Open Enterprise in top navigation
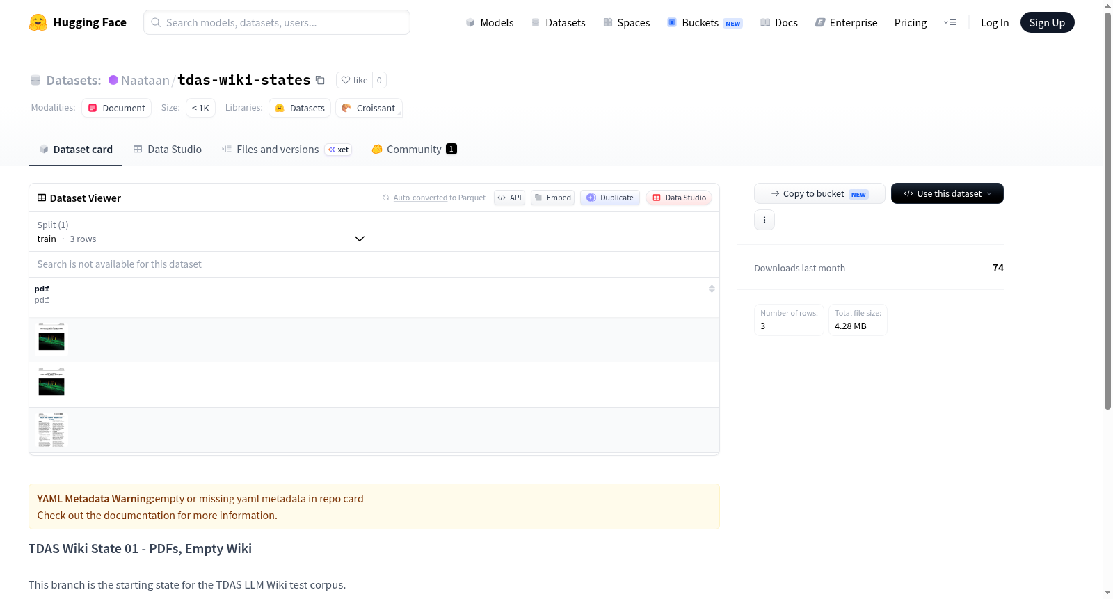Viewport: 1113px width, 599px height. 846,22
